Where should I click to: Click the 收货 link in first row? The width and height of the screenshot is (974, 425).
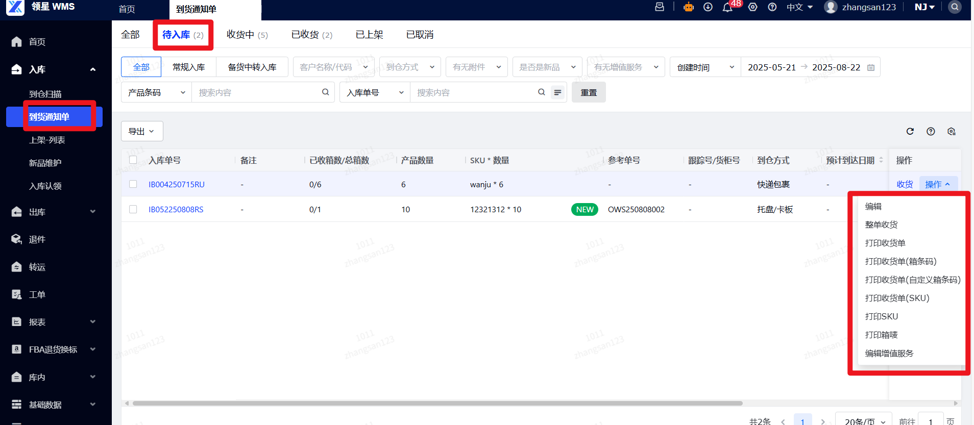coord(905,184)
